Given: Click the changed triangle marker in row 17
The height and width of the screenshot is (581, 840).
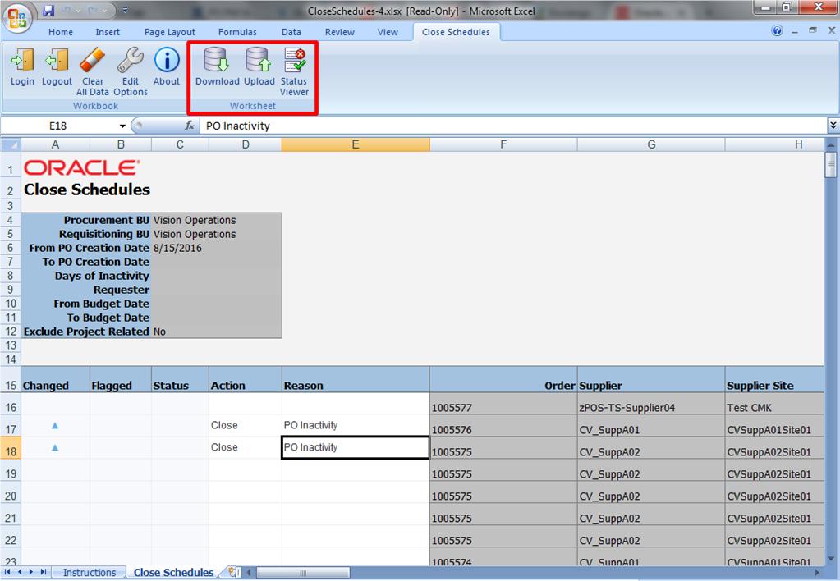Looking at the screenshot, I should click(55, 426).
